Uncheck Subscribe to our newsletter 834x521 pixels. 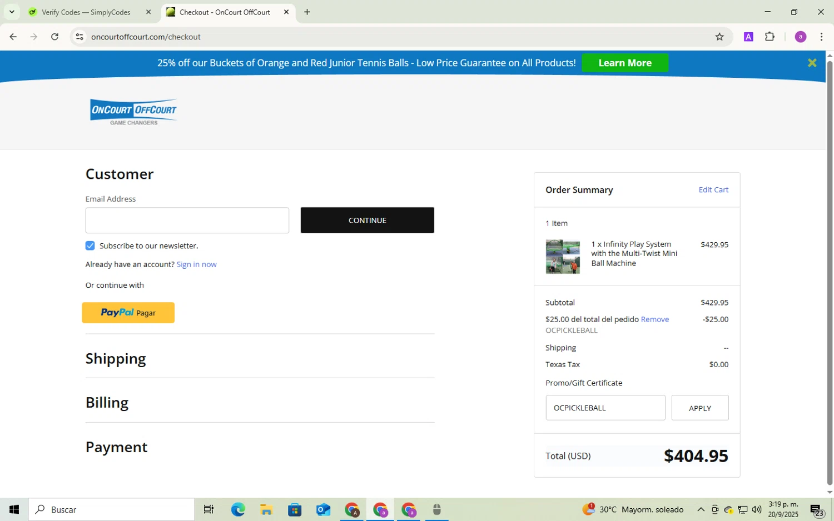point(90,246)
